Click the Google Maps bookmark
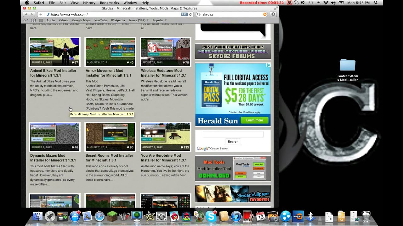403x226 pixels. [x=81, y=20]
